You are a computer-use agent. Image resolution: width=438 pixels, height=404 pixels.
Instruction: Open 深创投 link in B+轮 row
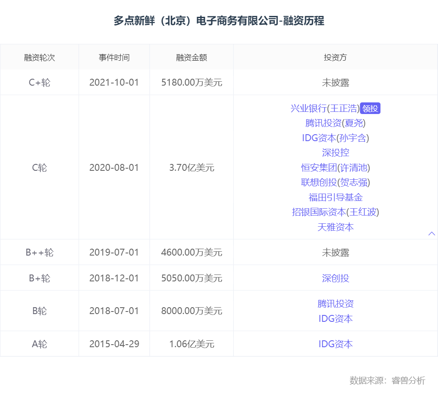pyautogui.click(x=335, y=278)
